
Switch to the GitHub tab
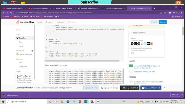point(114,8)
